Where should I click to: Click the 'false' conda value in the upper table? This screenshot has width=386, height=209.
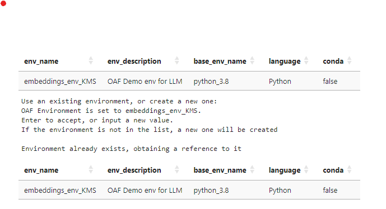click(x=330, y=81)
